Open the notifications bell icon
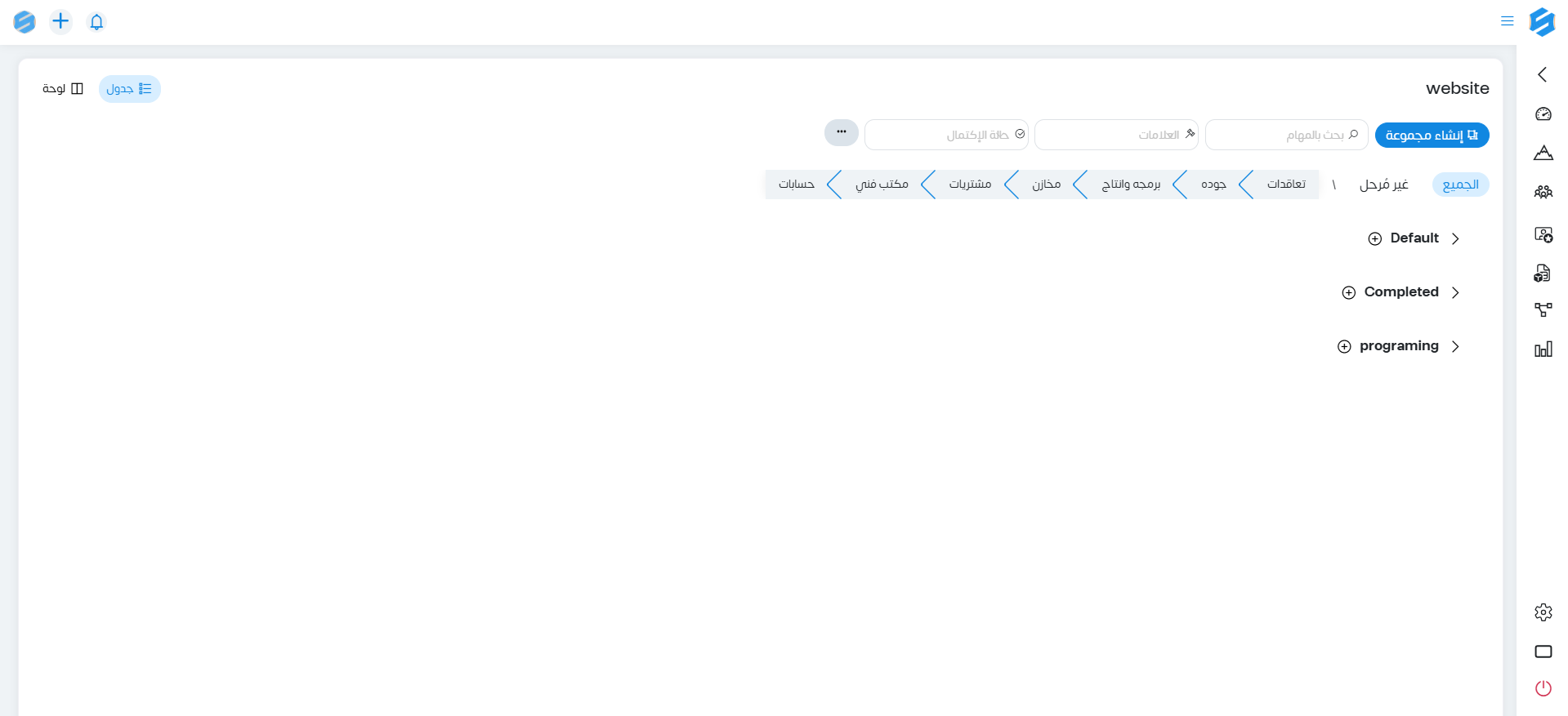The width and height of the screenshot is (1568, 716). (96, 22)
